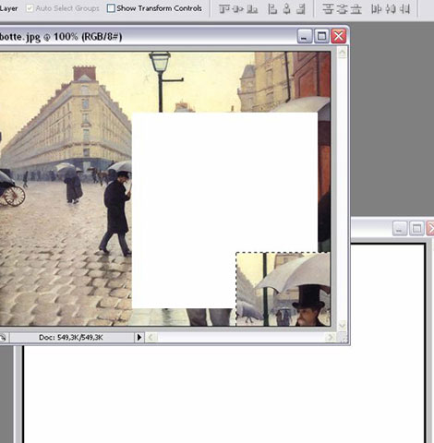Click the vertical scrollbar down arrow
Viewport: 434px width, 443px height.
coord(342,325)
